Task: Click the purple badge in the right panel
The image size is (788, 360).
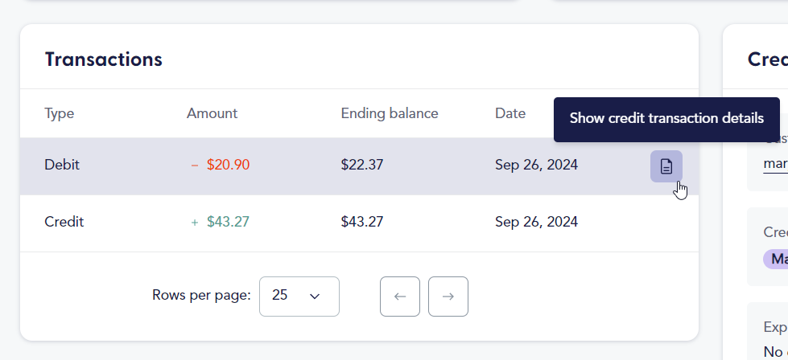Action: [x=775, y=260]
